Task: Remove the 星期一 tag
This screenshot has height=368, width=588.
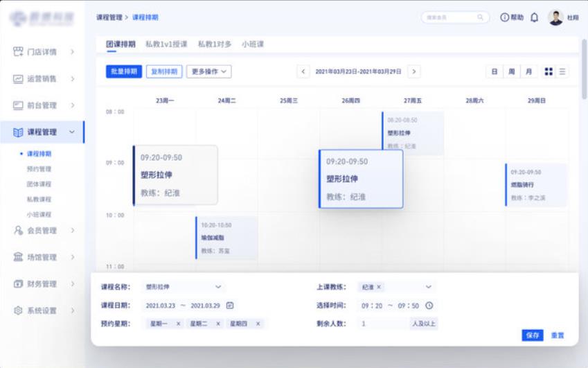Action: [178, 324]
